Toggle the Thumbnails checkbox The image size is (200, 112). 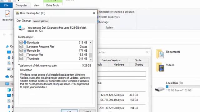click(x=21, y=58)
